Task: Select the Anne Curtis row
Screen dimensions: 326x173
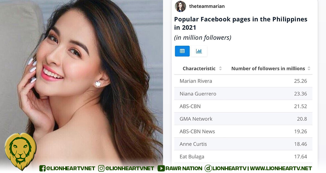Action: [x=243, y=144]
